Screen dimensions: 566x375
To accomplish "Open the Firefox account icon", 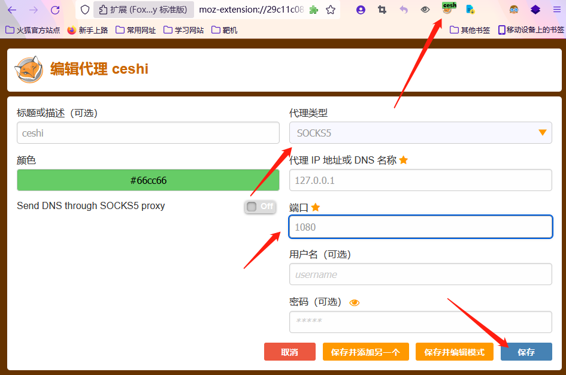I will (x=361, y=10).
